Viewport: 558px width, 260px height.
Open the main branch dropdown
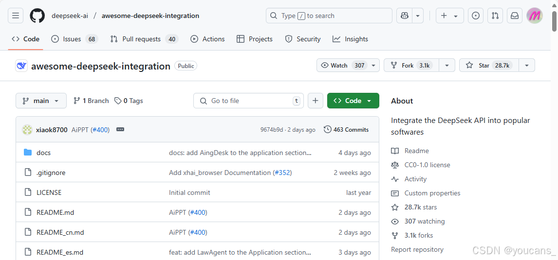pos(41,101)
